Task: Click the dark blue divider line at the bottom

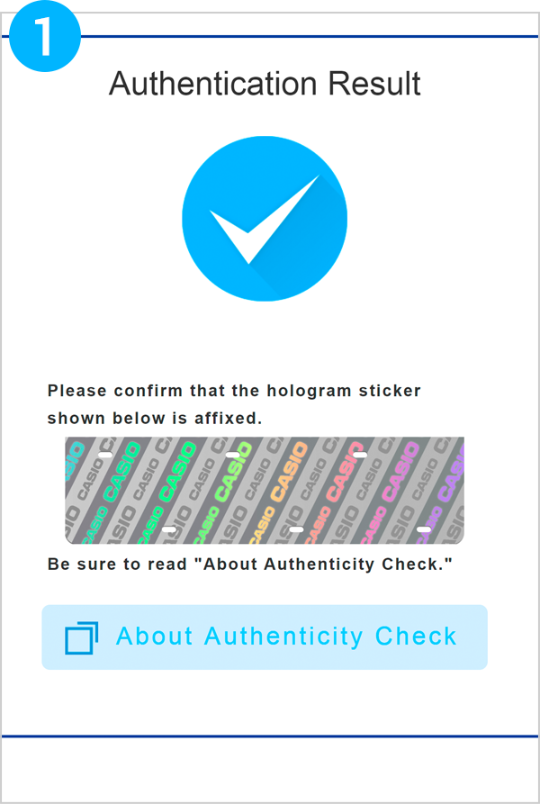Action: pyautogui.click(x=270, y=736)
